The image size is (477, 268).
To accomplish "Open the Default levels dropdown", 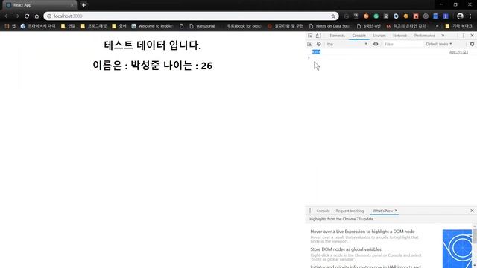I will point(439,44).
